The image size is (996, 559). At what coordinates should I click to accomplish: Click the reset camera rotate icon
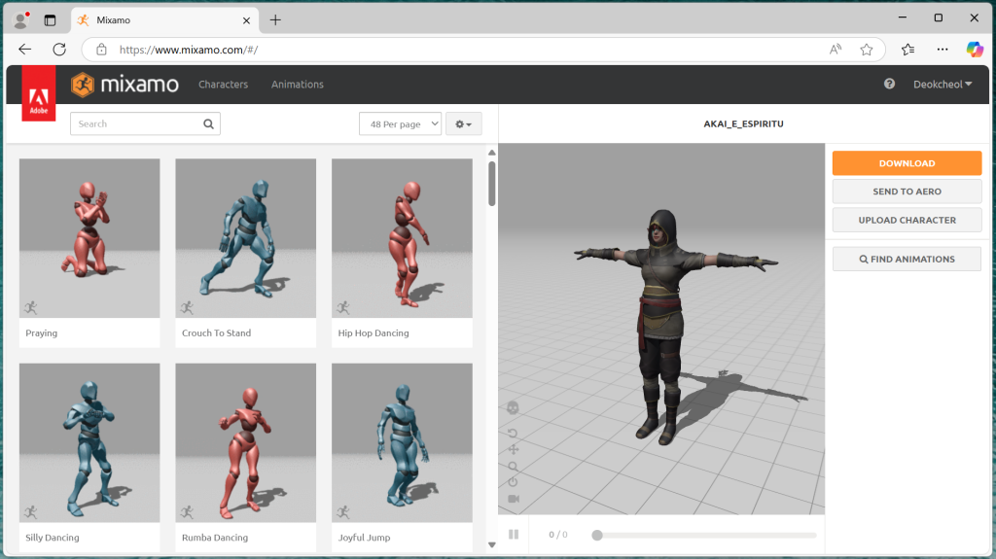point(513,434)
